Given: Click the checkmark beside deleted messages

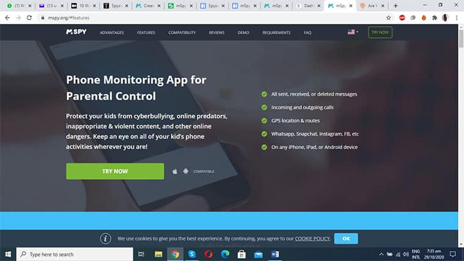Looking at the screenshot, I should [264, 94].
